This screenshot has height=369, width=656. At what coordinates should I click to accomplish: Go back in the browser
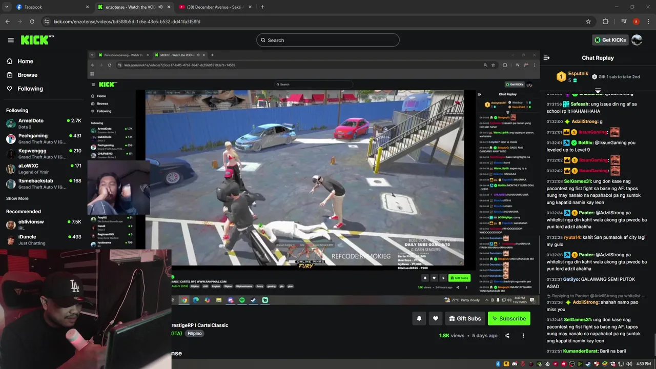click(x=7, y=22)
